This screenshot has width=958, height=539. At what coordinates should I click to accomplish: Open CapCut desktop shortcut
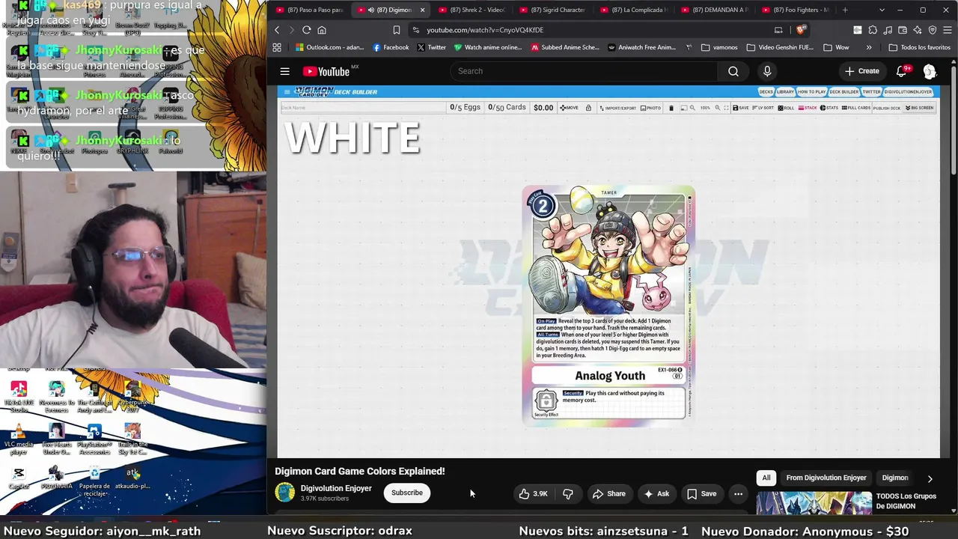tap(19, 478)
